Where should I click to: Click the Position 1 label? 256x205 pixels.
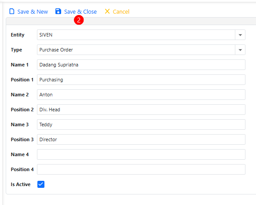point(22,80)
